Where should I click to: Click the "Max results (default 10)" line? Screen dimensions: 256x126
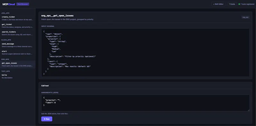pyautogui.click(x=70, y=66)
